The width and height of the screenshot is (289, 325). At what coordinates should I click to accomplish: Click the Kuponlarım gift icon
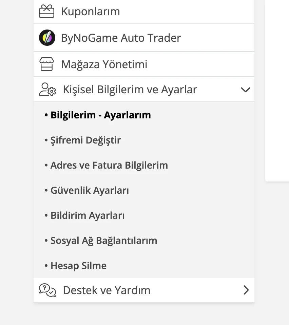click(46, 12)
